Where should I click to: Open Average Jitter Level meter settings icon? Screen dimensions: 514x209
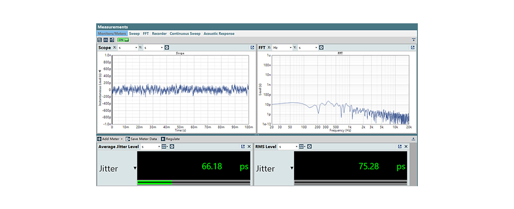coord(172,147)
